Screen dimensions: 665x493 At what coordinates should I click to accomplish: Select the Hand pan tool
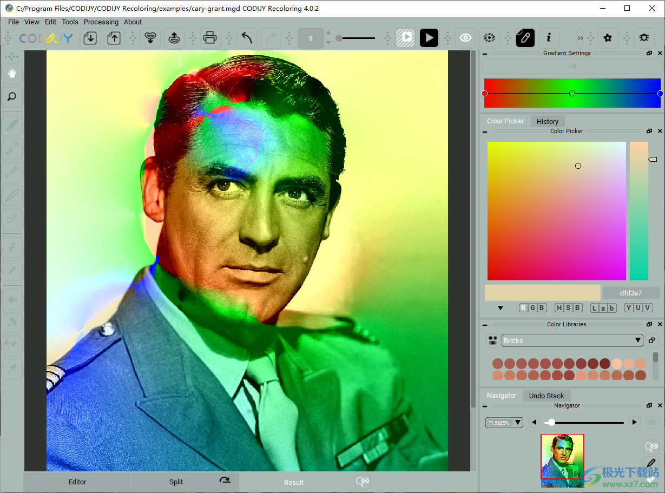click(12, 74)
